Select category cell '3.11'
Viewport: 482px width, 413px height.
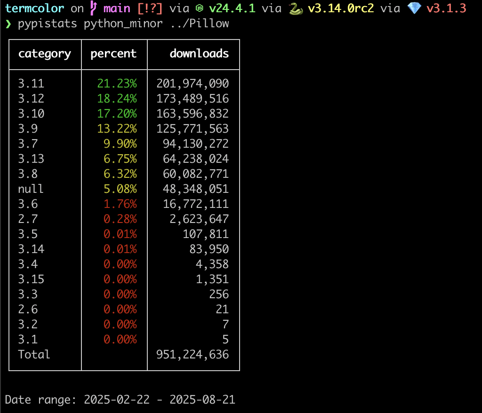[x=31, y=84]
